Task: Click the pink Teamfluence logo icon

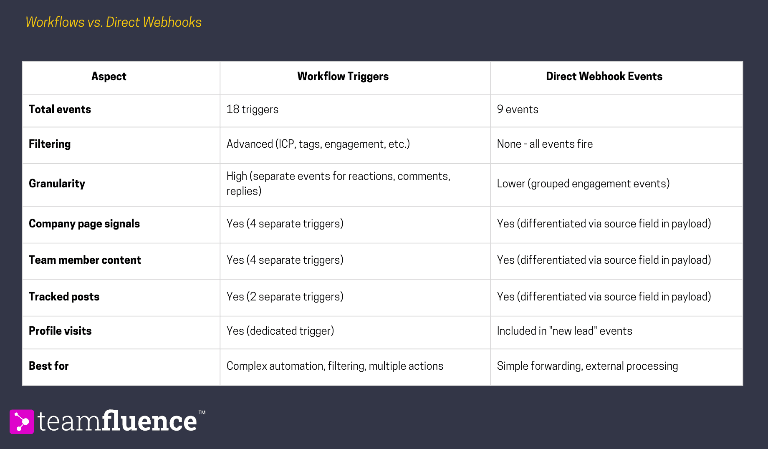Action: coord(22,421)
